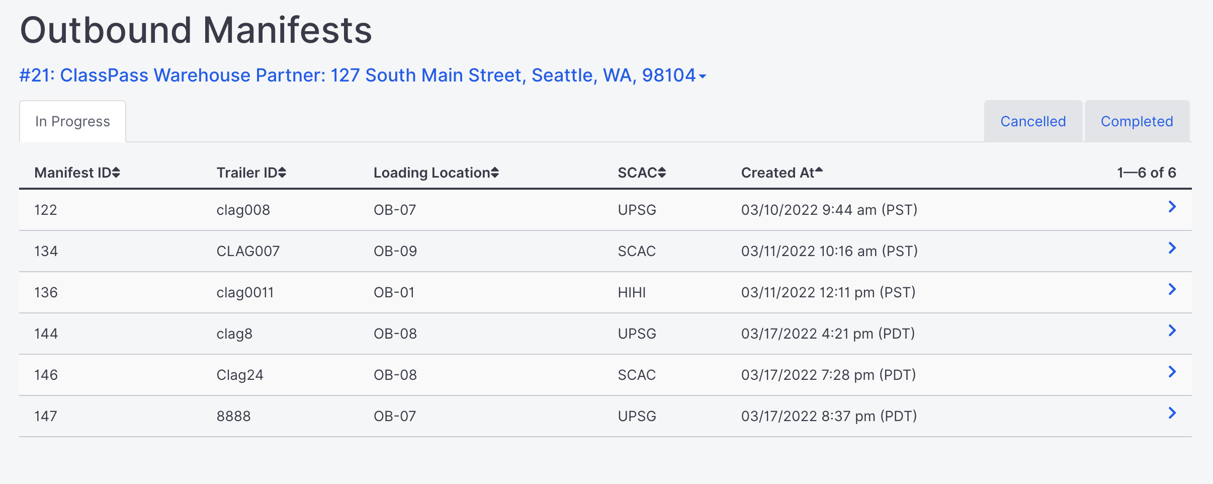The image size is (1213, 484).
Task: Sort table by Loading Location
Action: click(436, 173)
